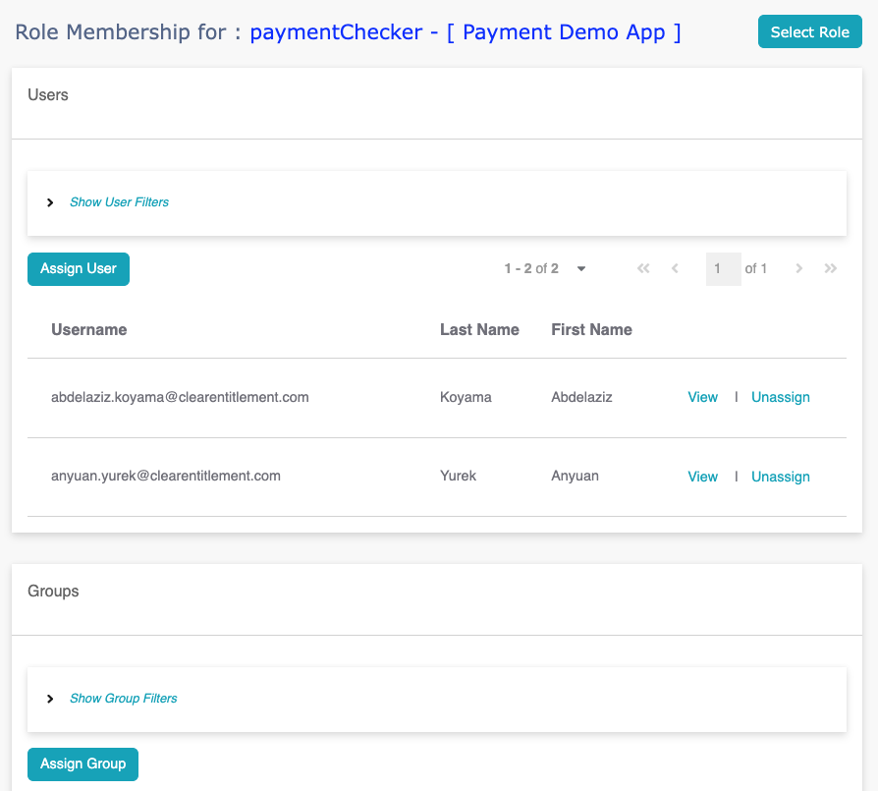The width and height of the screenshot is (878, 791).
Task: Go to next page of users
Action: [799, 269]
